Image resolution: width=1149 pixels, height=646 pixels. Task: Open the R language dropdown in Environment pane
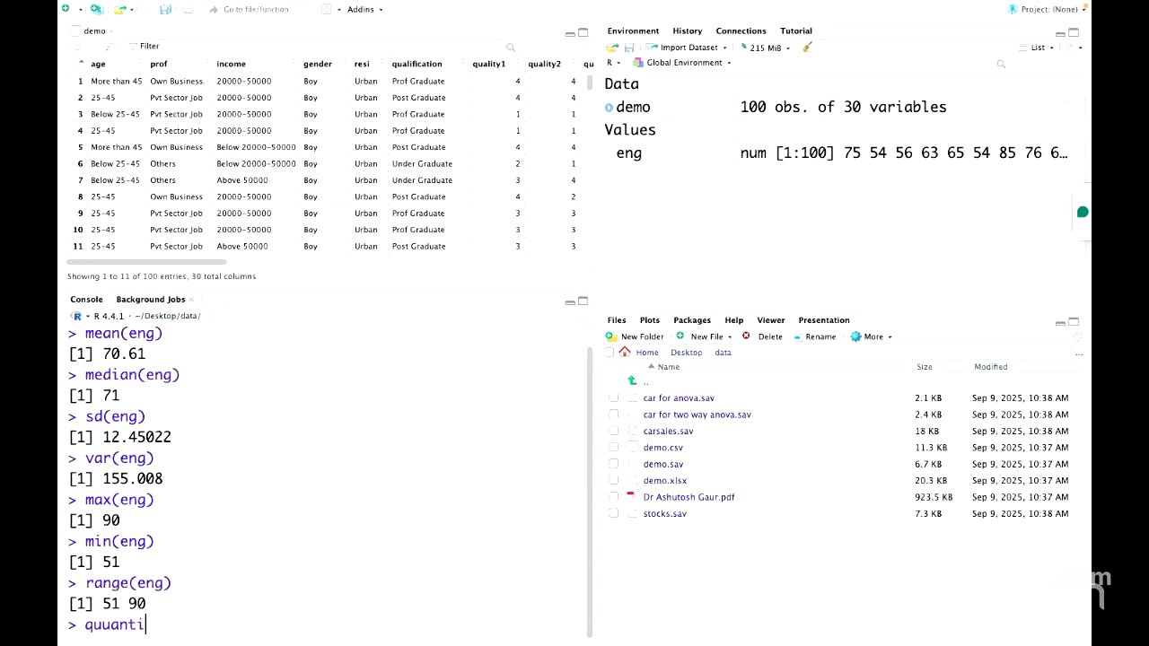(613, 63)
